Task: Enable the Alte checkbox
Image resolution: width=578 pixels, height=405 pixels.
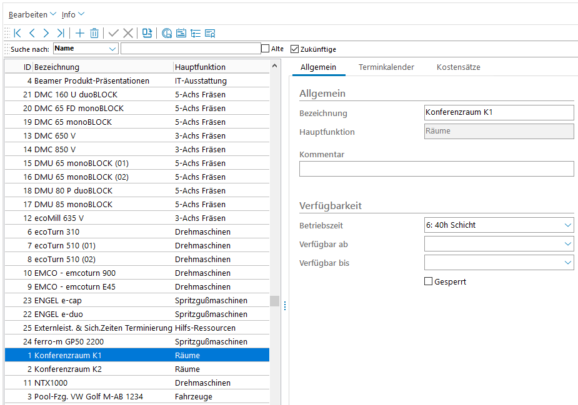Action: (265, 49)
